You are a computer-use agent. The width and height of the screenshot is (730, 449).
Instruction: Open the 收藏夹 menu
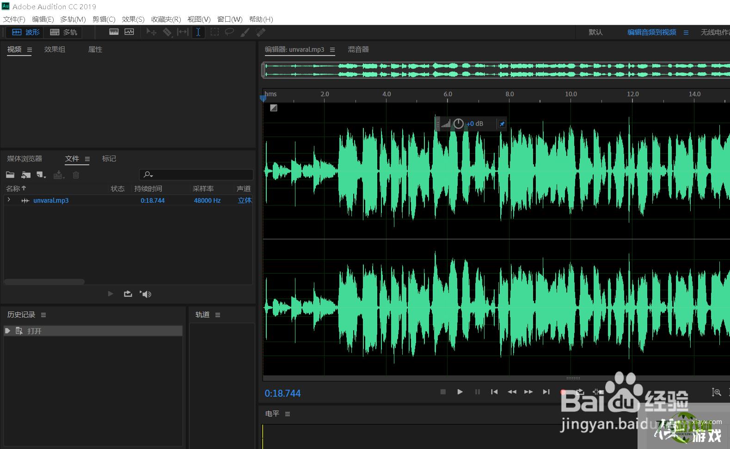pos(166,19)
